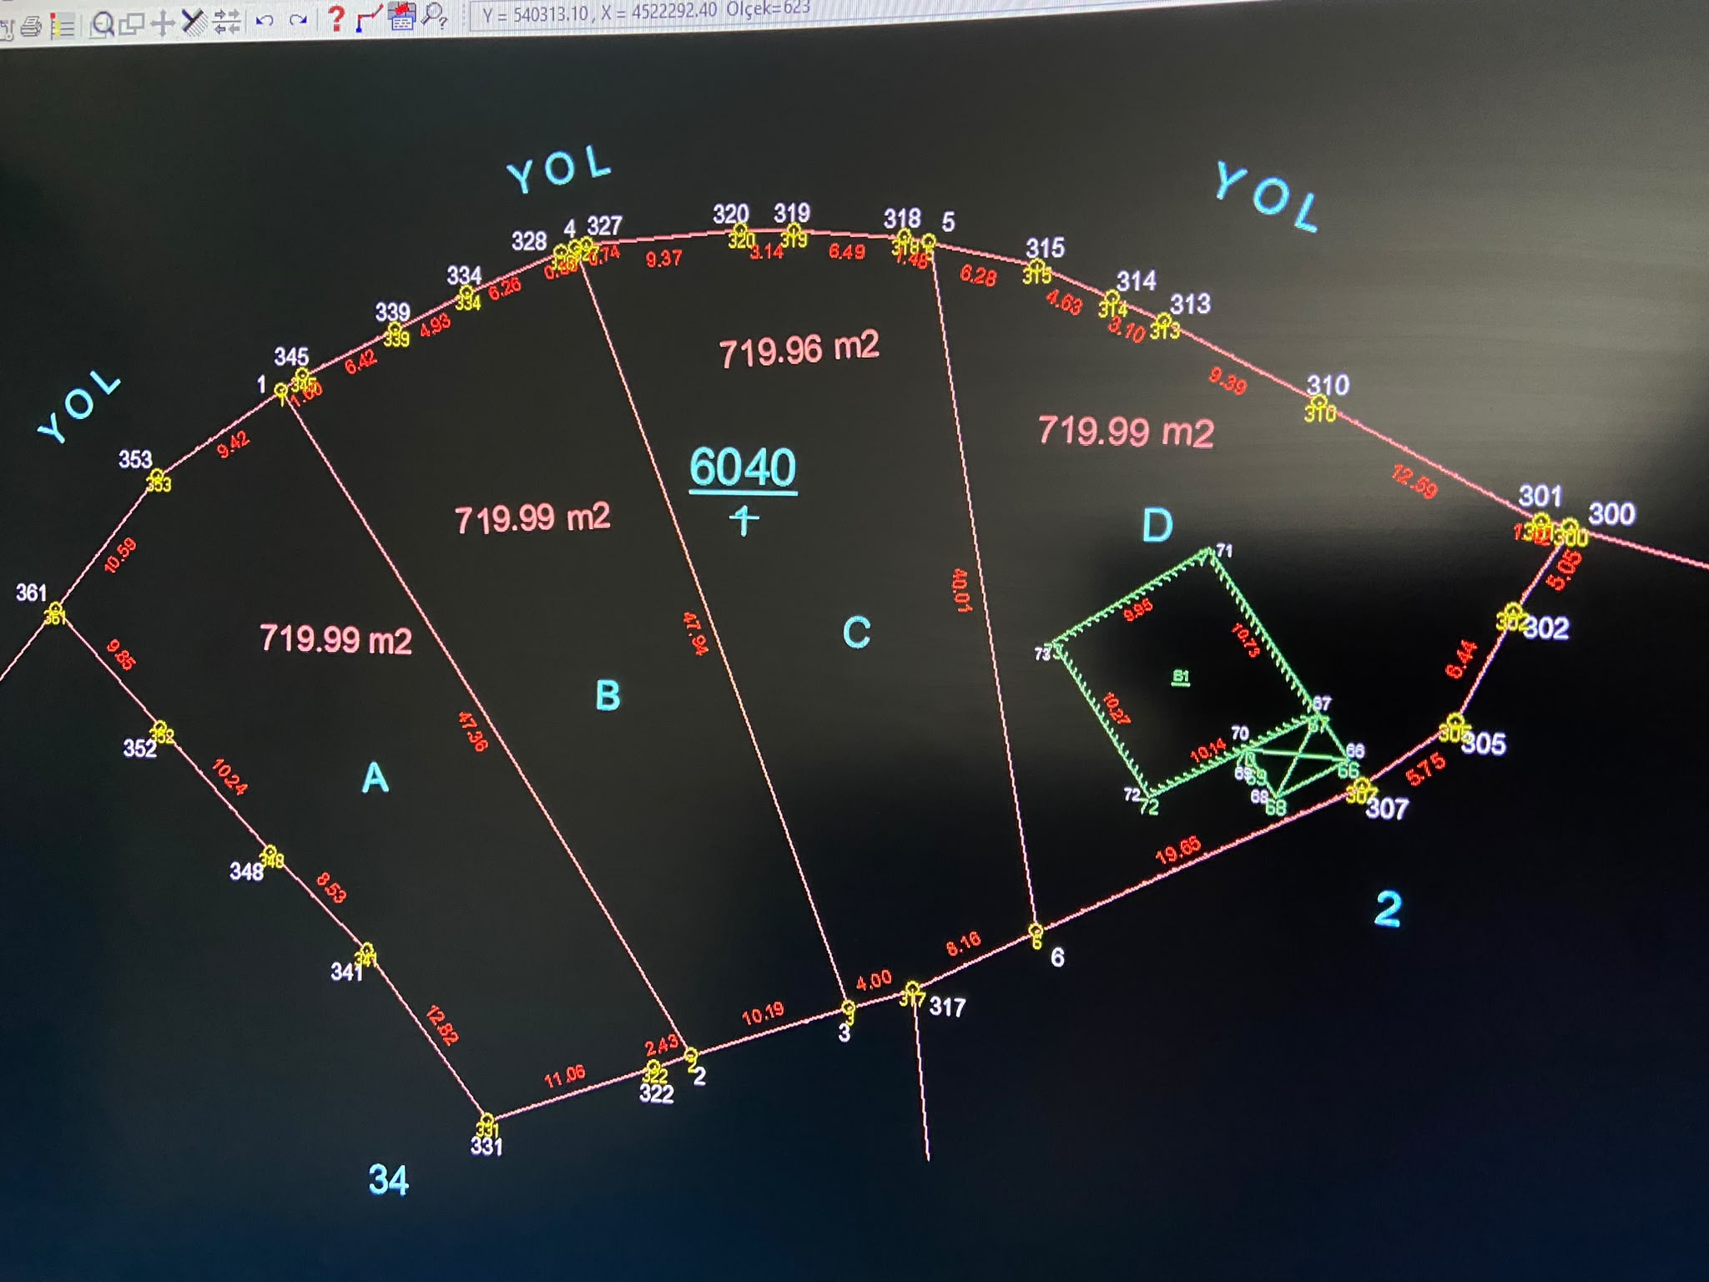Open the layer list icon
This screenshot has height=1282, width=1709.
click(62, 27)
